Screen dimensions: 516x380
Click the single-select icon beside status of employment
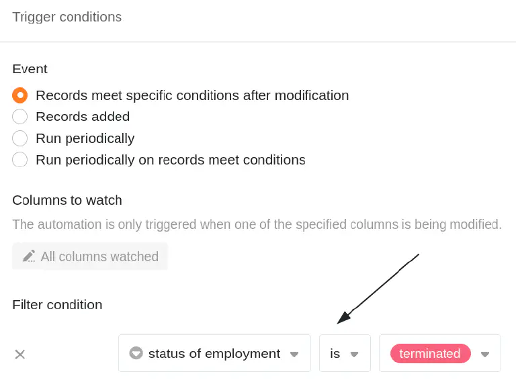[136, 353]
